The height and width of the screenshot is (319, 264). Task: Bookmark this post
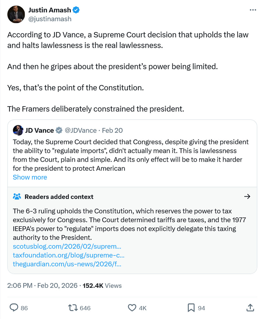click(x=191, y=308)
